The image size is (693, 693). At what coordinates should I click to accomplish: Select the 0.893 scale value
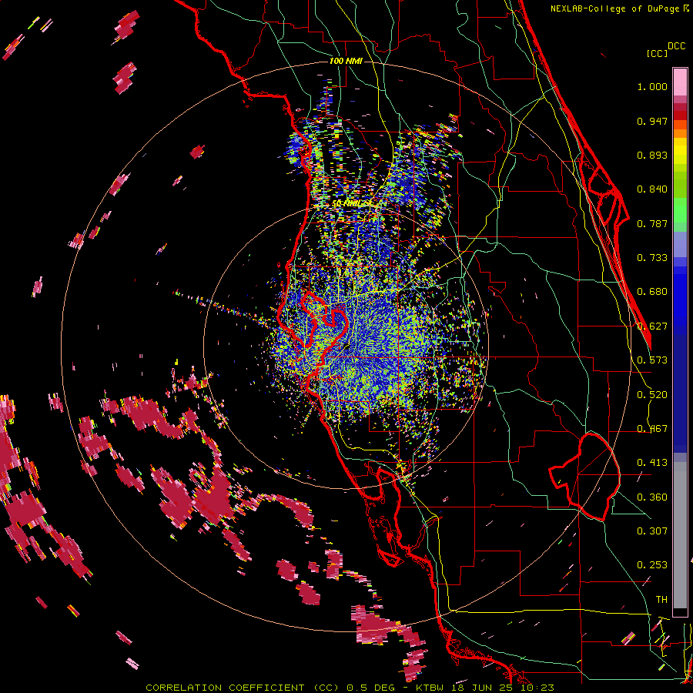652,155
